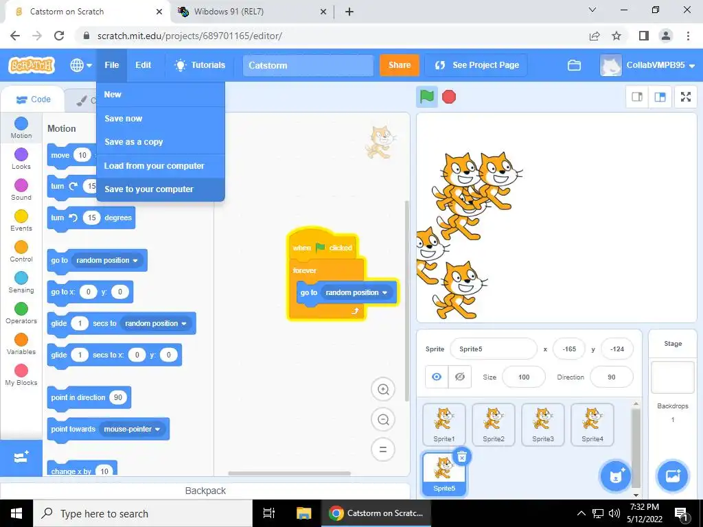The width and height of the screenshot is (703, 527).
Task: Click the Sprite name field Sprite5
Action: pyautogui.click(x=493, y=349)
